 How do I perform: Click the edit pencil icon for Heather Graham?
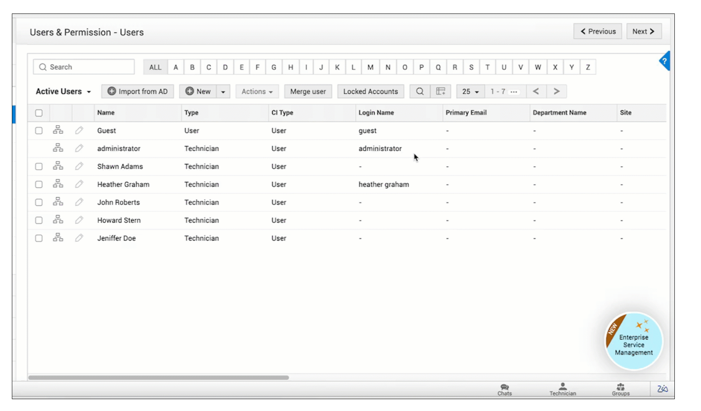pyautogui.click(x=79, y=184)
